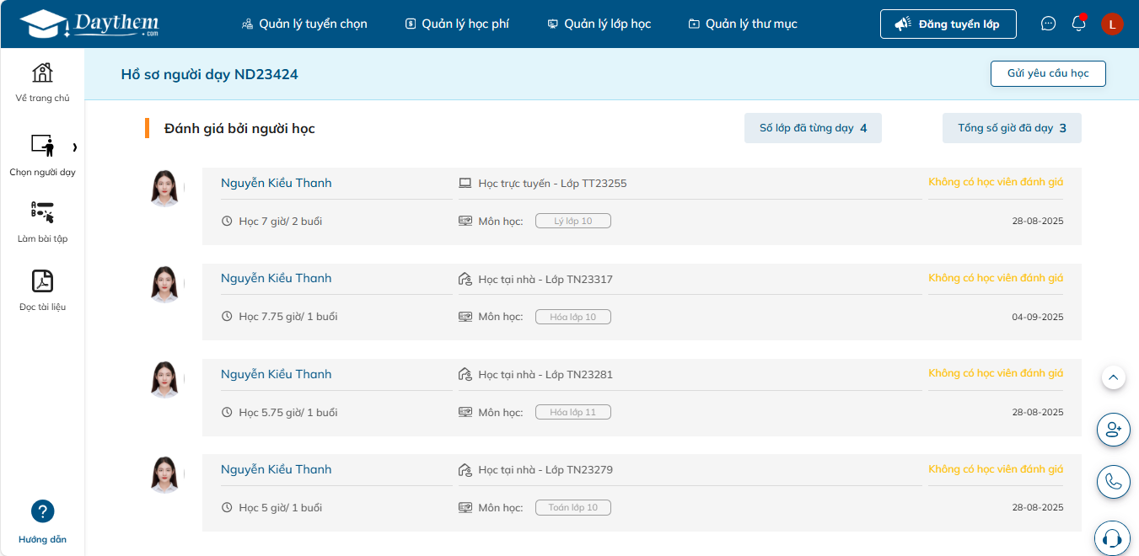The width and height of the screenshot is (1139, 556).
Task: Click the headset support floating button
Action: coord(1113,537)
